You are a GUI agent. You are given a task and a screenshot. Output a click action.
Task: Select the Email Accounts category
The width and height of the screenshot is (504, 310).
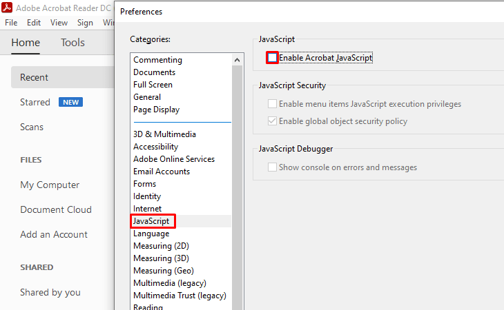[x=162, y=172]
